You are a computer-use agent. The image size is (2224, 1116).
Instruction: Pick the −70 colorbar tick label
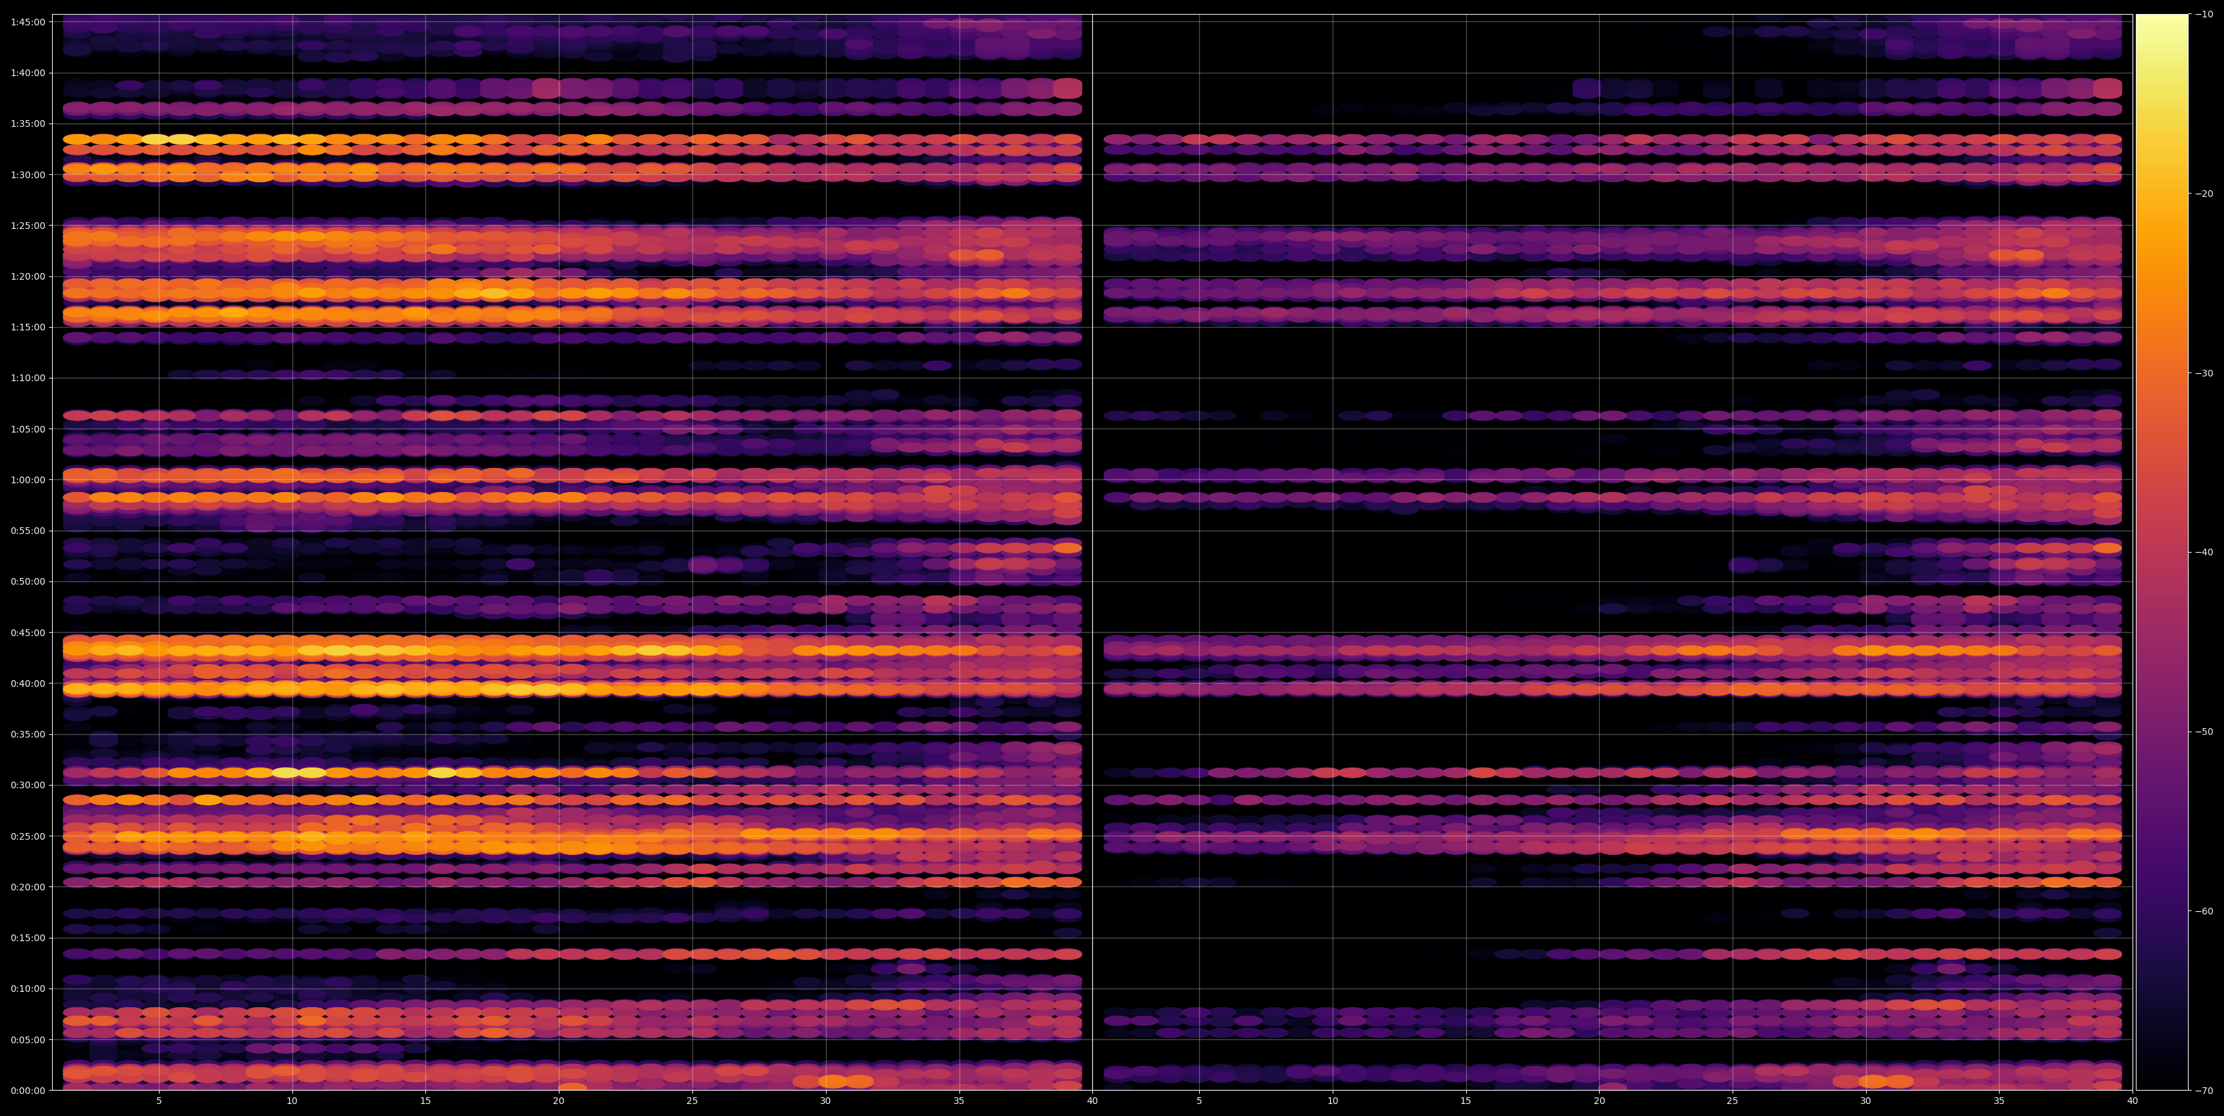(2204, 1090)
